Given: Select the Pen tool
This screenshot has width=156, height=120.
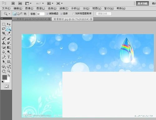Looking at the screenshot, I should (x=4, y=57).
